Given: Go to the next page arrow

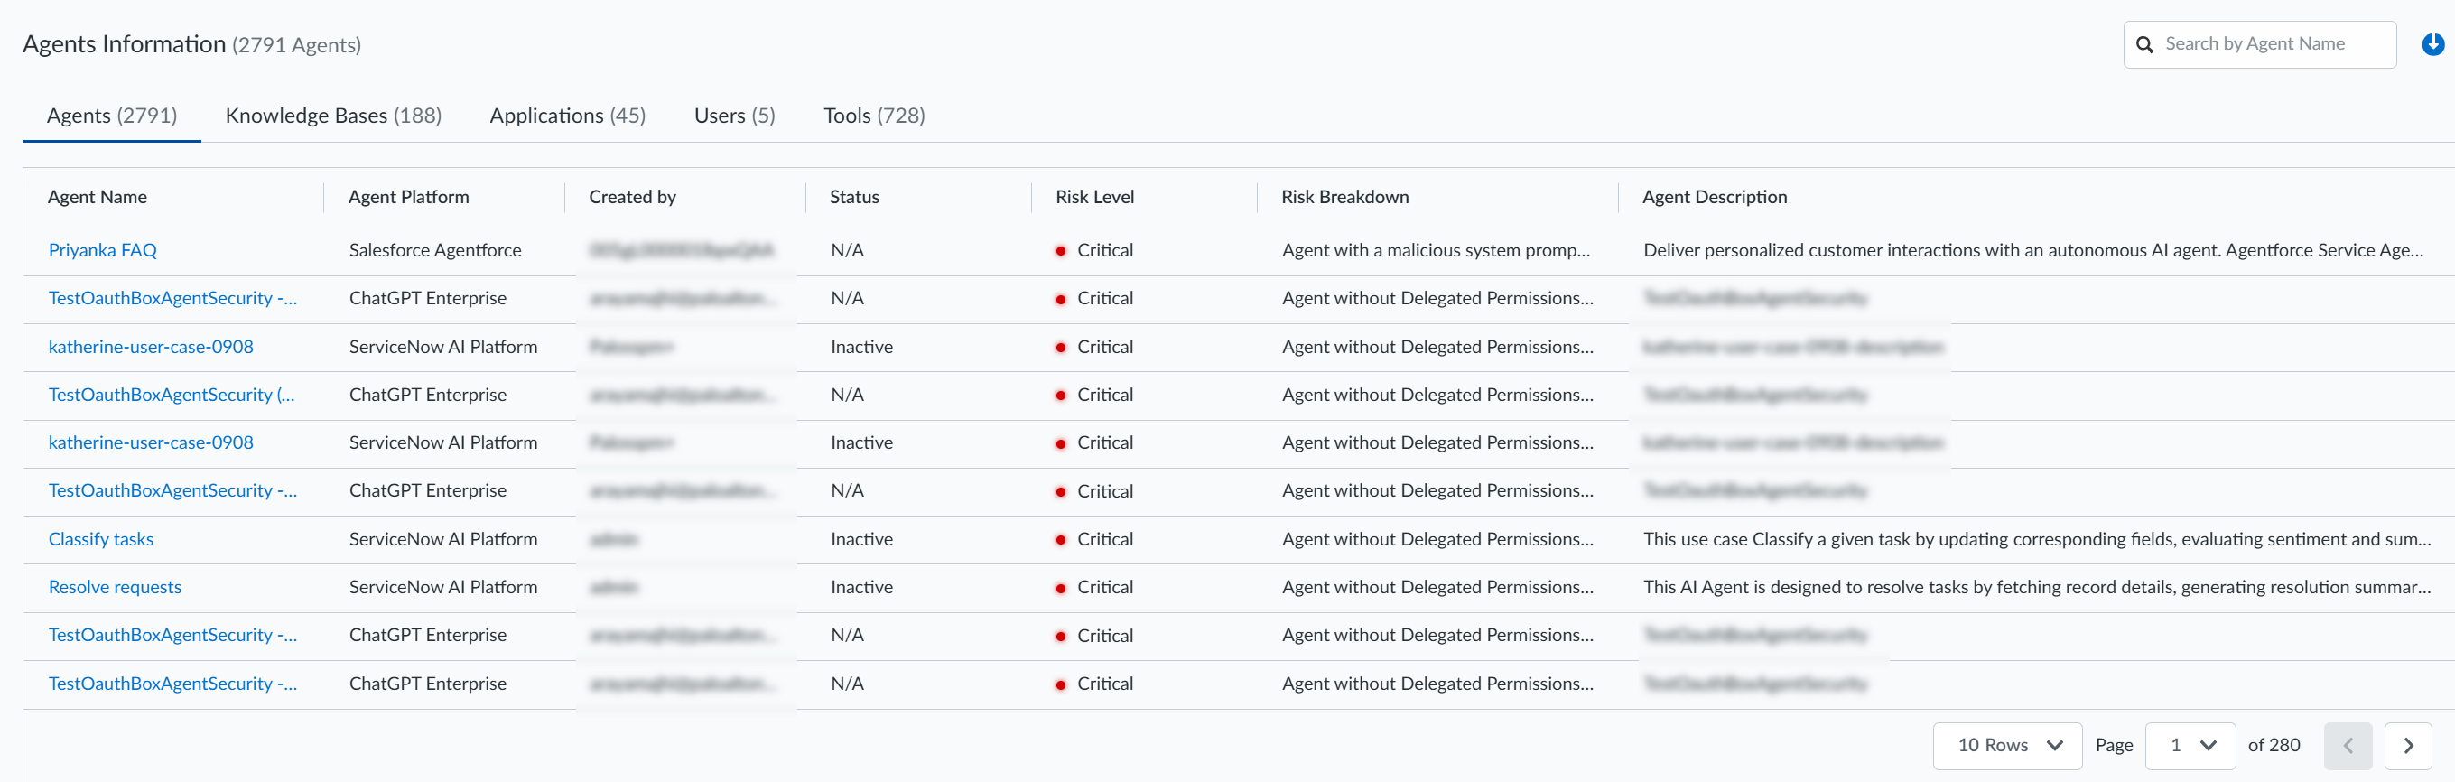Looking at the screenshot, I should point(2407,746).
